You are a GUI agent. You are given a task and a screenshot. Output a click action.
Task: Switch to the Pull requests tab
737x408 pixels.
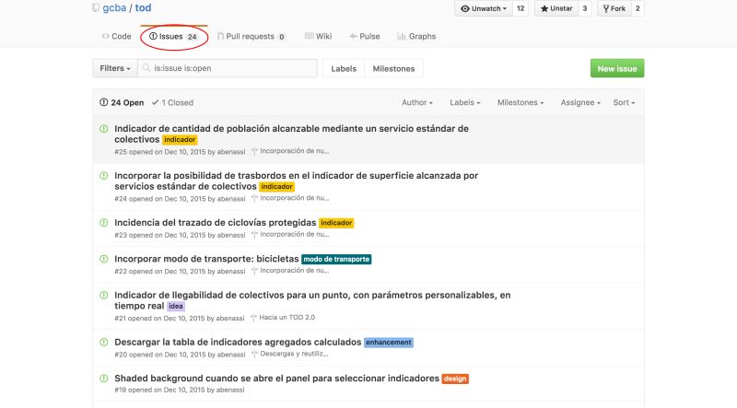point(251,36)
